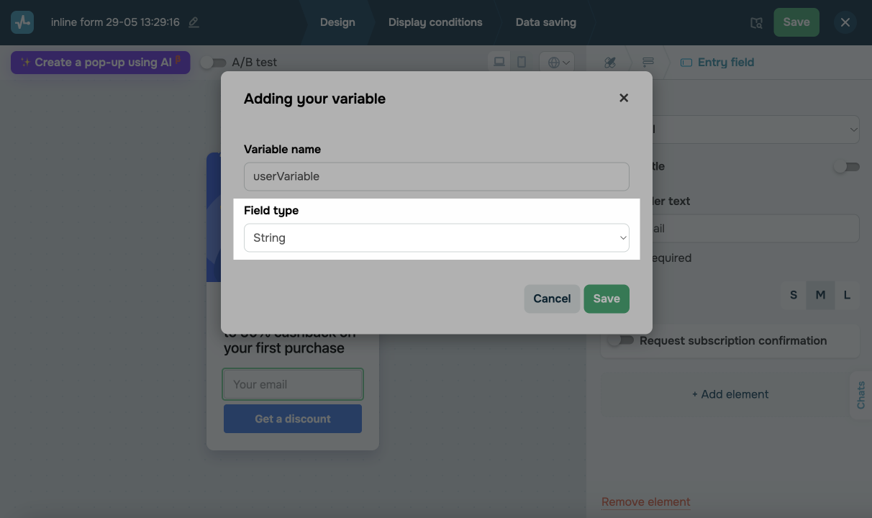Click the Variable name input field

437,176
